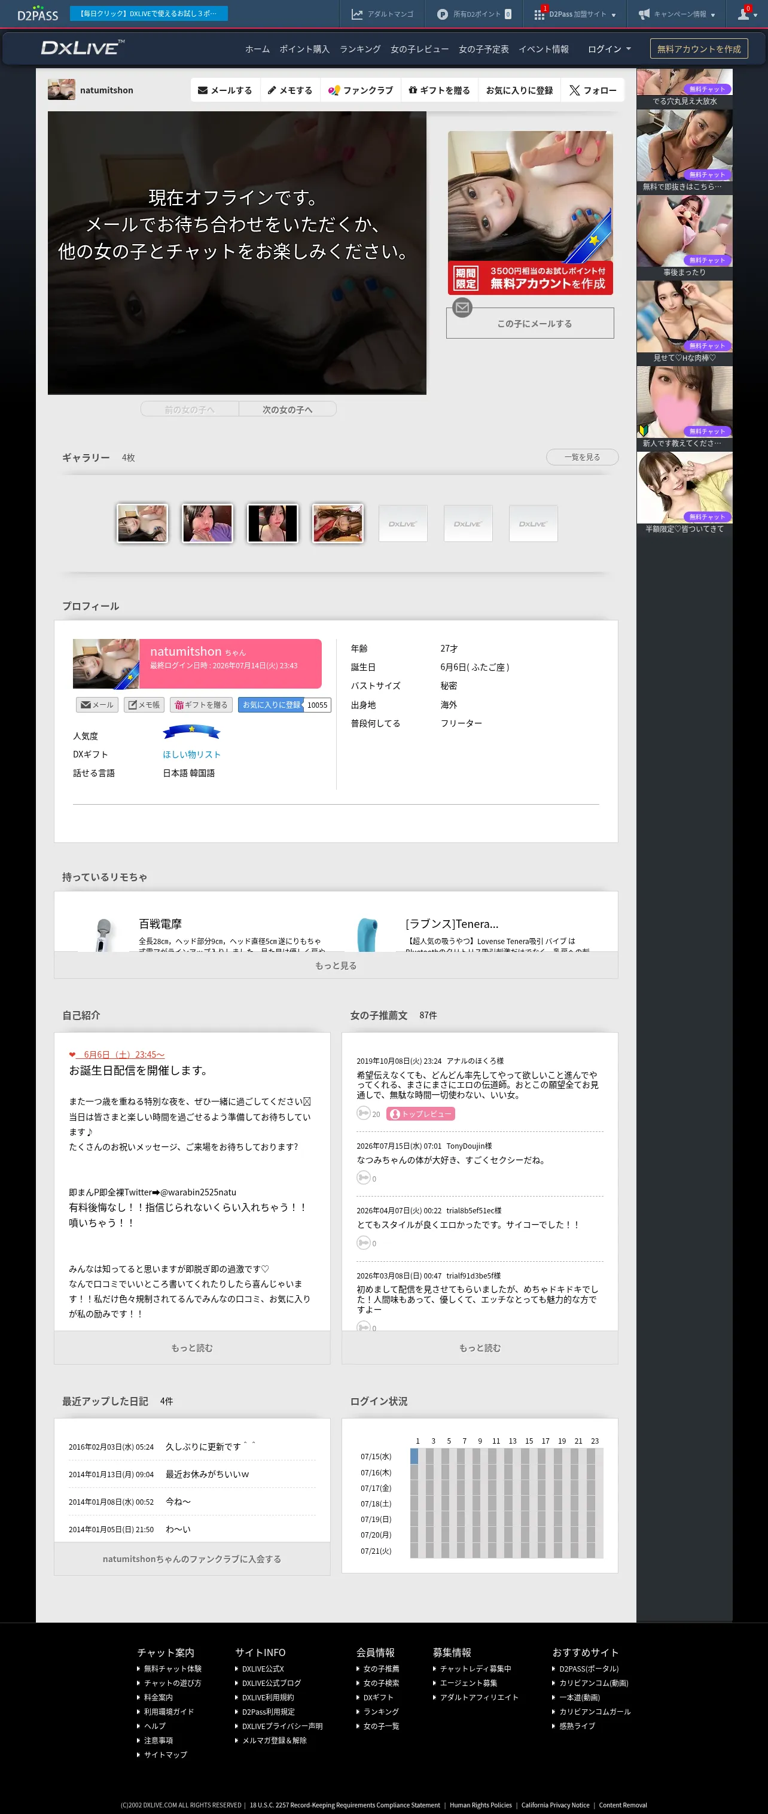Click the gallery 一覧を見る button

pyautogui.click(x=582, y=457)
